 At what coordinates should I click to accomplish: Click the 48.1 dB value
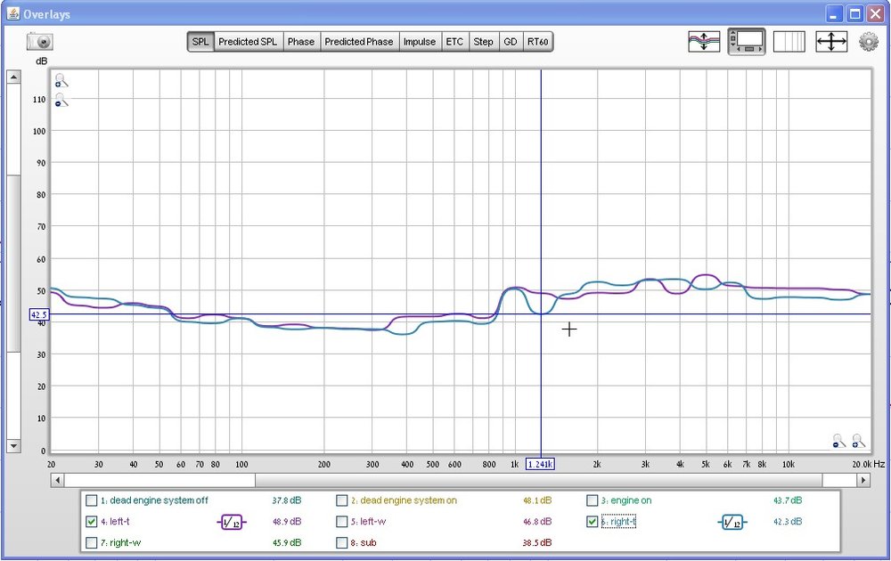(x=537, y=500)
